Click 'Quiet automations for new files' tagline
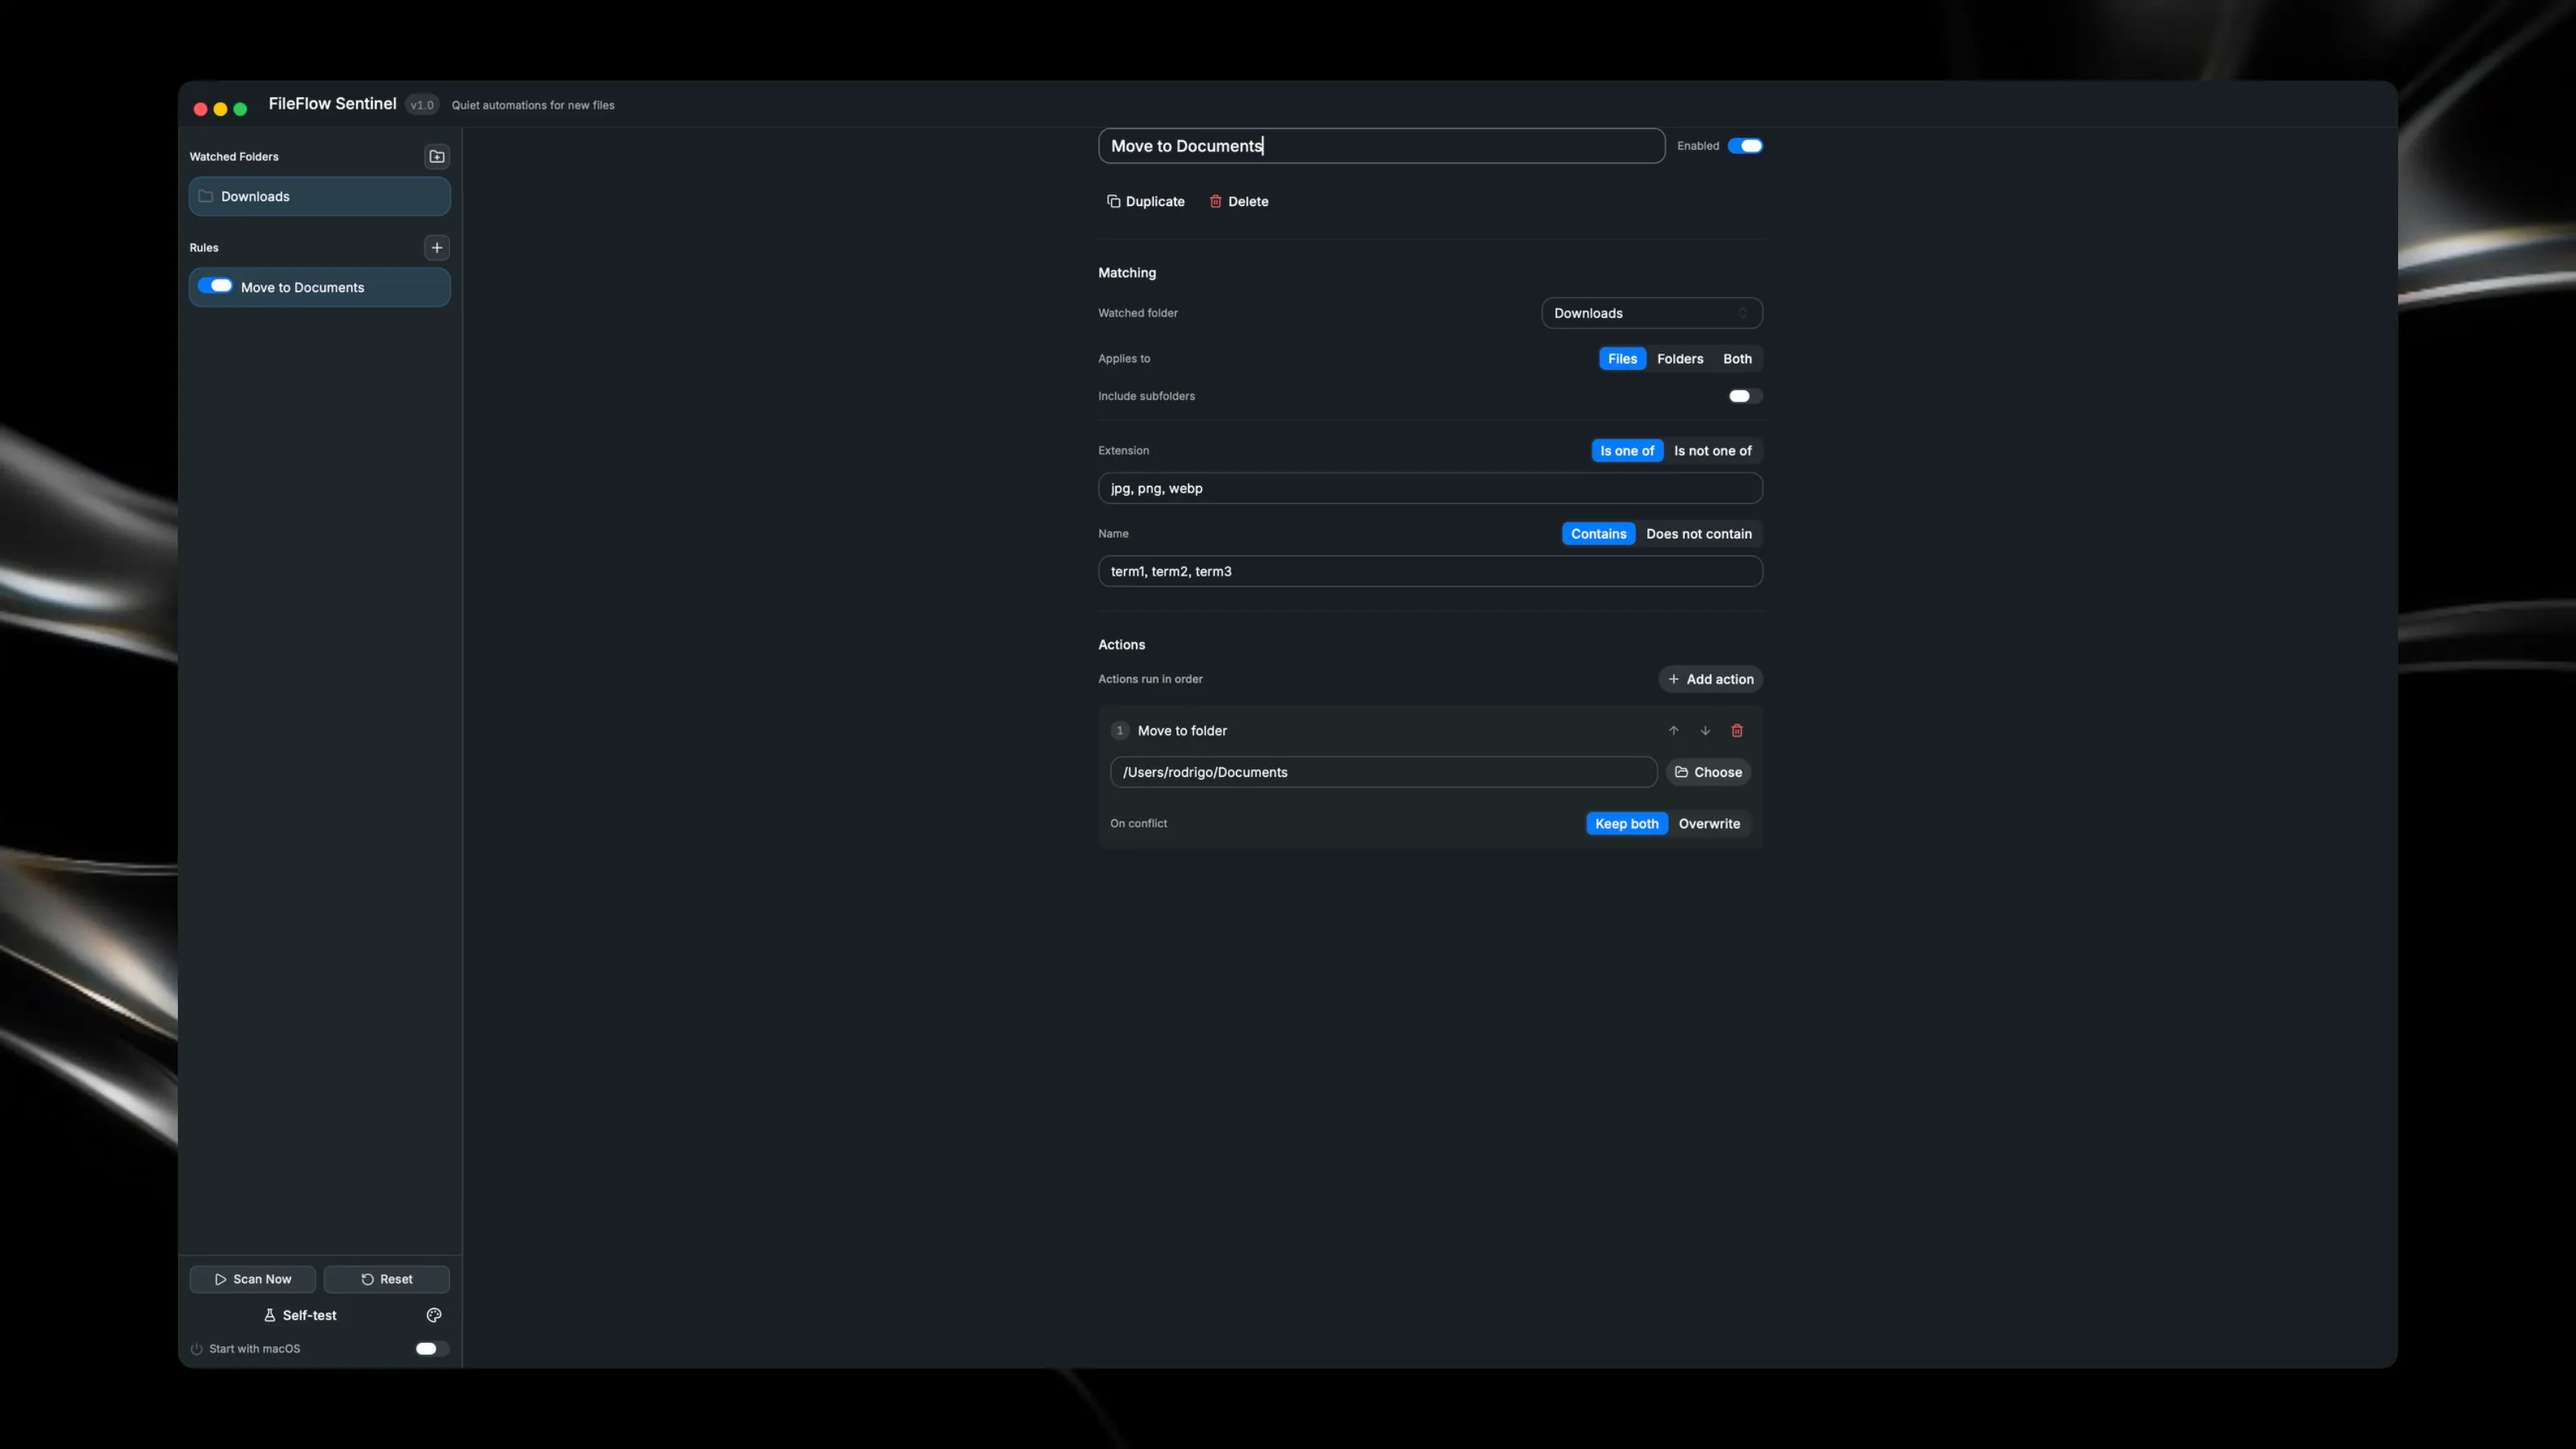 pyautogui.click(x=533, y=105)
